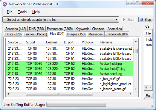This screenshot has width=156, height=110.
Task: Click the file list scroll down arrow
Action: 136,89
